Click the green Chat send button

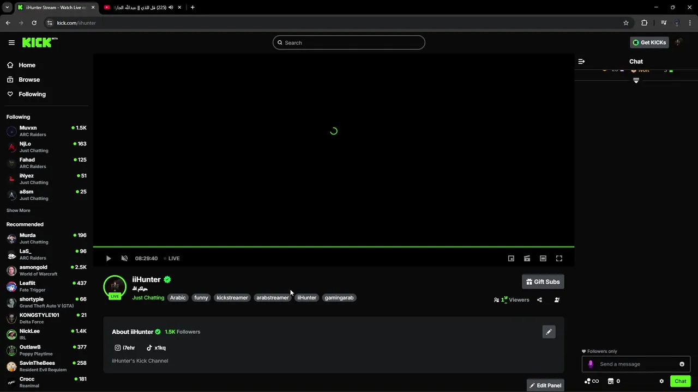tap(680, 381)
